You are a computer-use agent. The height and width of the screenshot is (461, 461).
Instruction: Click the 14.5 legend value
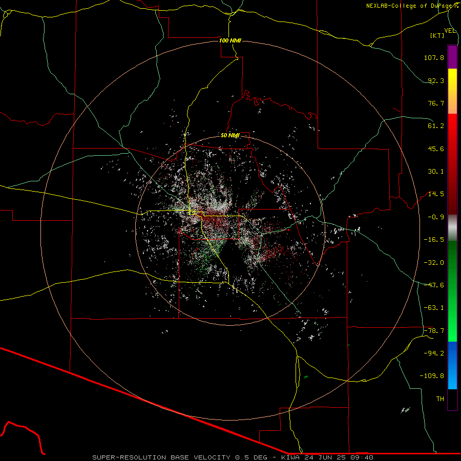[x=436, y=194]
